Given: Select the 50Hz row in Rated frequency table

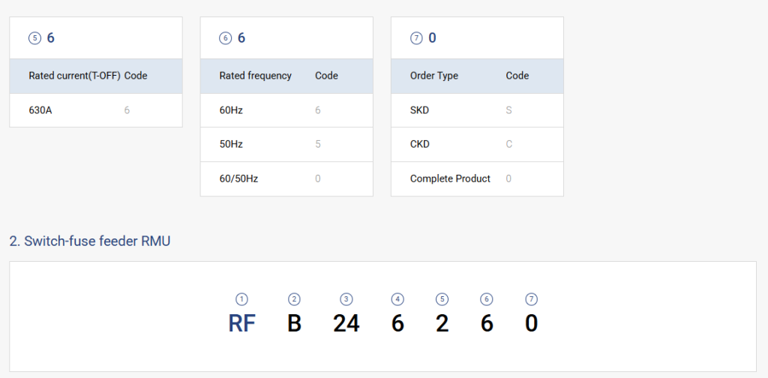Looking at the screenshot, I should click(286, 144).
